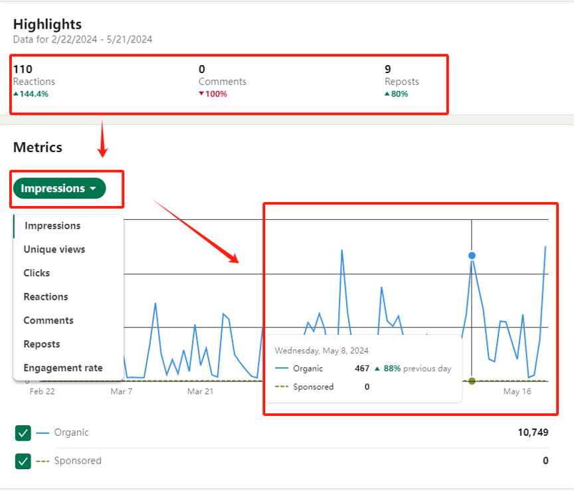Uncheck the Organic series checkbox

click(23, 433)
